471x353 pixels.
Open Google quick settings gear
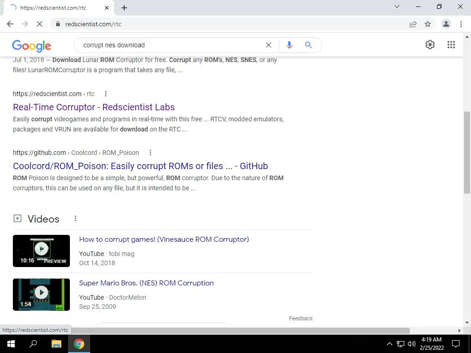click(430, 45)
